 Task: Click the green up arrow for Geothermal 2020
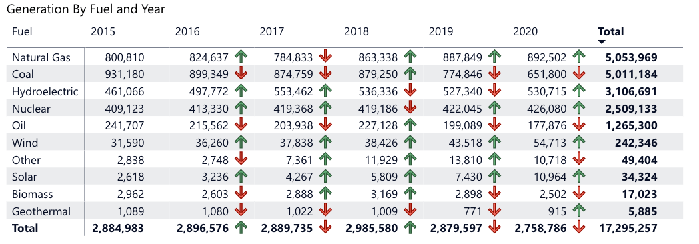click(x=579, y=211)
